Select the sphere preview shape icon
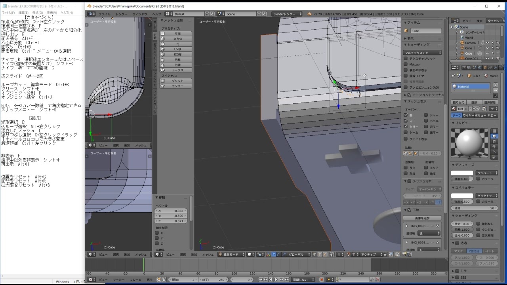The height and width of the screenshot is (285, 507). click(x=494, y=136)
